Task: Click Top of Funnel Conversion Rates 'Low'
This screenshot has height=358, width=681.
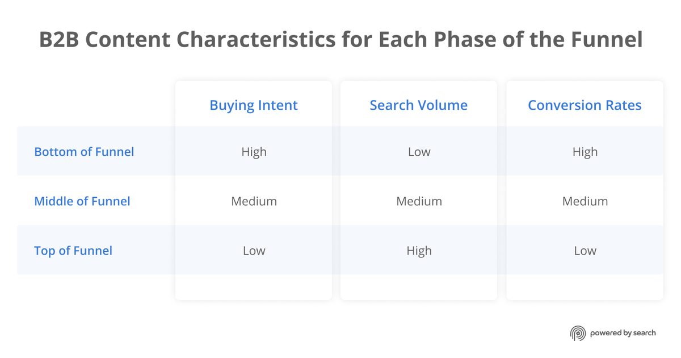Action: (585, 251)
